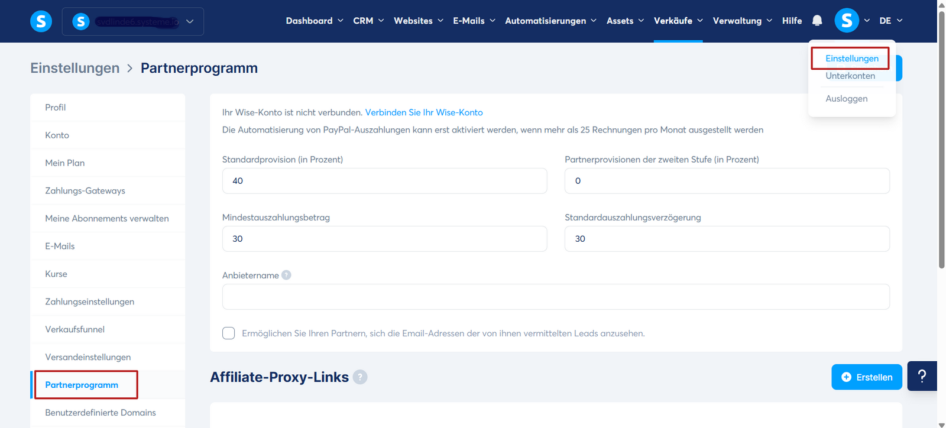Expand the CRM menu
Screen dimensions: 946x428
coord(368,21)
